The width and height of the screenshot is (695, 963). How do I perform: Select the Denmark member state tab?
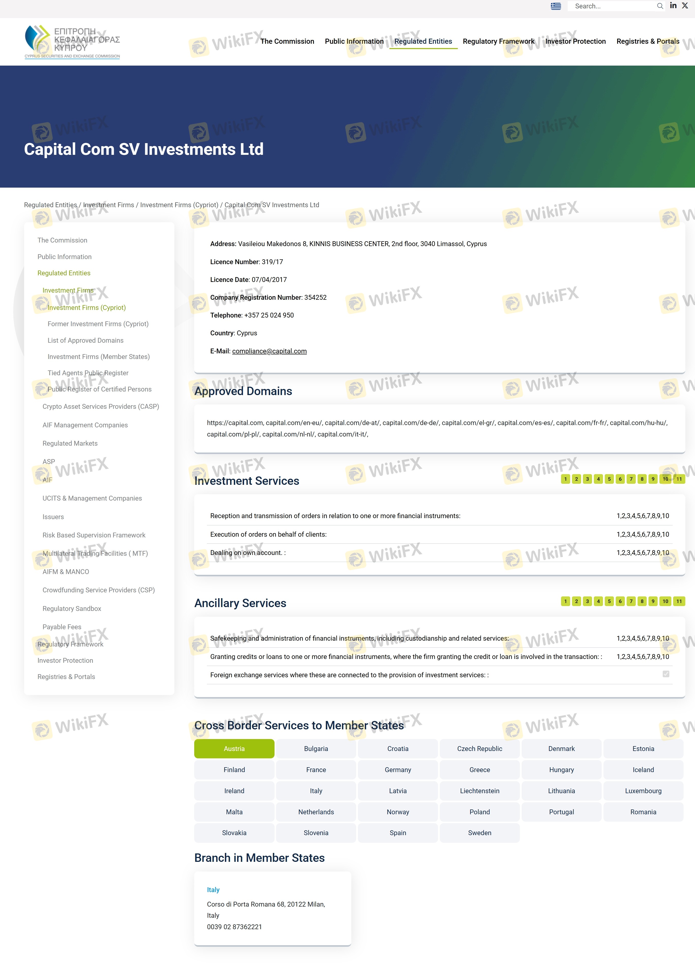(562, 749)
